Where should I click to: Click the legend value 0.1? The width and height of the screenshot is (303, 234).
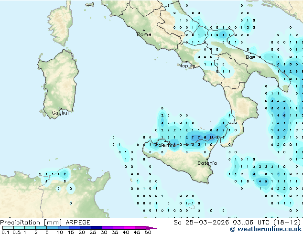pos(6,232)
